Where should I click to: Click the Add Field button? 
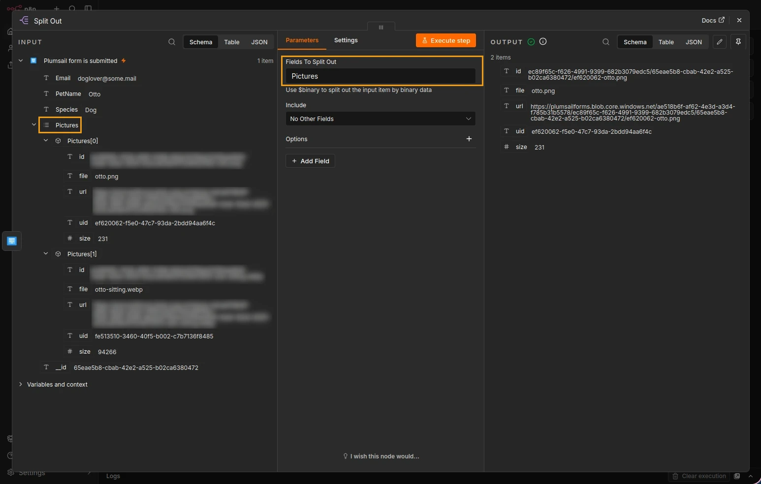click(310, 161)
